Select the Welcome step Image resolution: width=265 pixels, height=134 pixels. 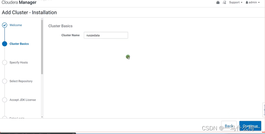[16, 25]
